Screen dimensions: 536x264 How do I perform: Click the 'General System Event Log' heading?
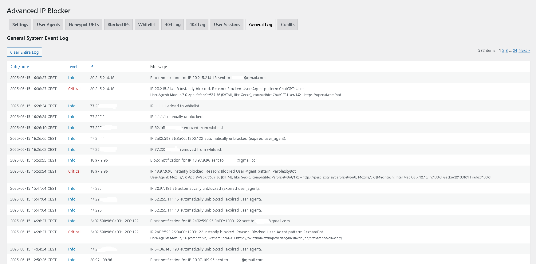37,38
